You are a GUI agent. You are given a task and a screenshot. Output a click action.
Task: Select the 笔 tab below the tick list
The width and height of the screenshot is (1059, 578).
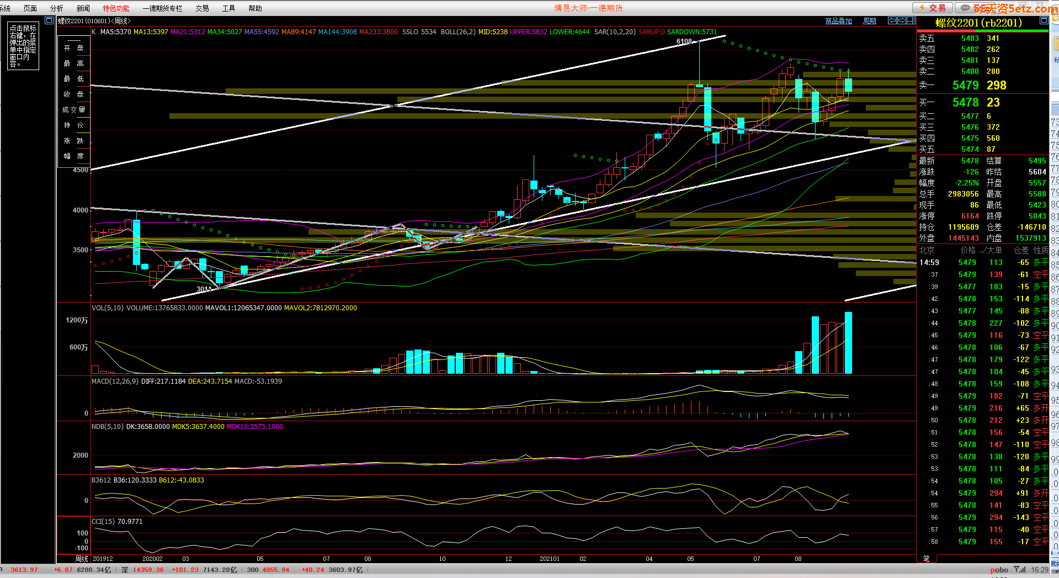[926, 559]
